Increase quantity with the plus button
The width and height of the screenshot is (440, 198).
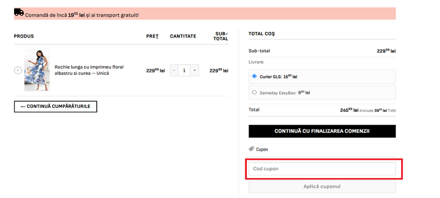click(195, 70)
